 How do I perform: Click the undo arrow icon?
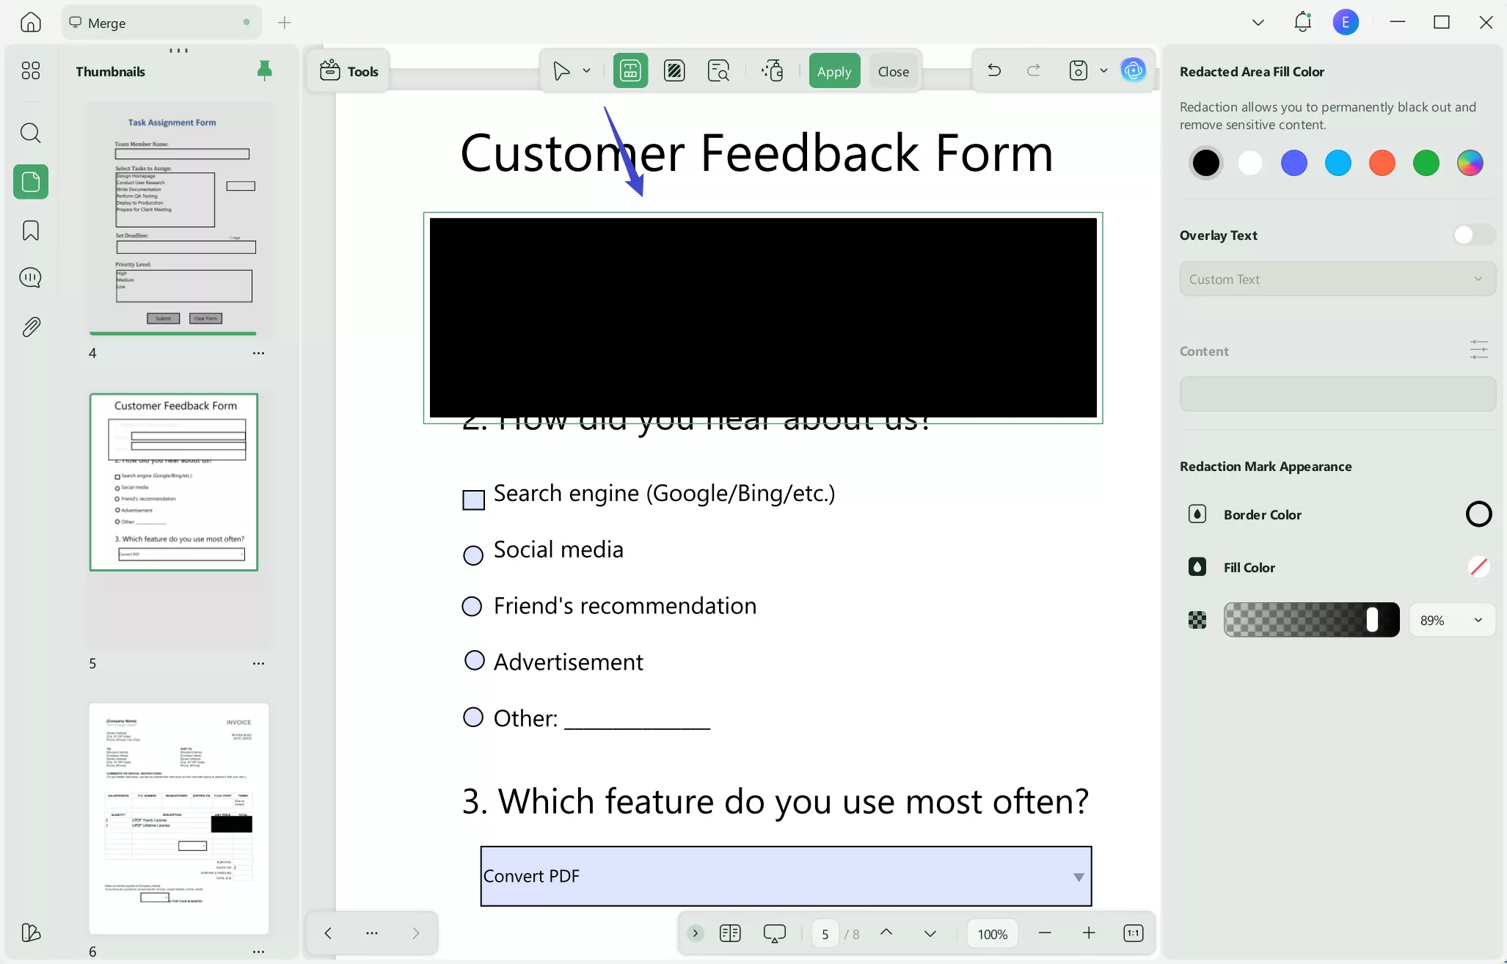coord(994,70)
